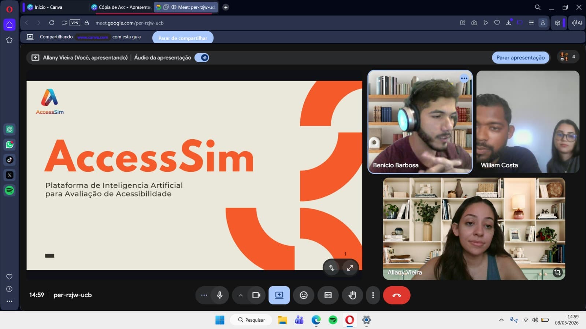Viewport: 586px width, 329px height.
Task: Select Allany Vieira video tile
Action: (474, 229)
